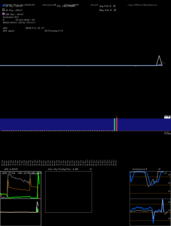
Task: Click the (MGR) 97.4, 53, 0.7 ADX values
Action: (x=35, y=28)
